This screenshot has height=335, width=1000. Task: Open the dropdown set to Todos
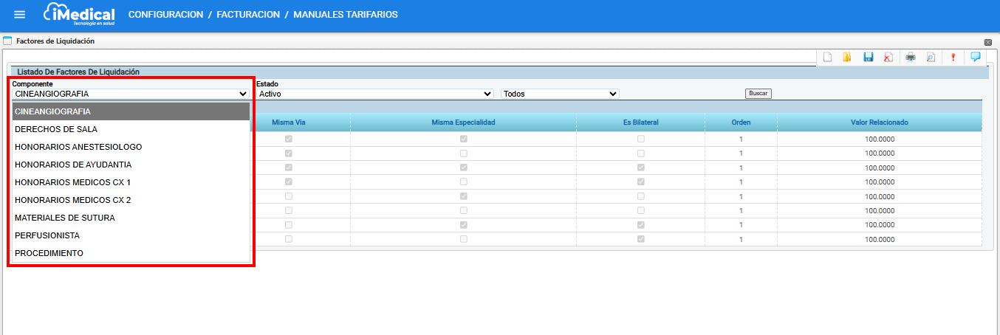pos(560,94)
